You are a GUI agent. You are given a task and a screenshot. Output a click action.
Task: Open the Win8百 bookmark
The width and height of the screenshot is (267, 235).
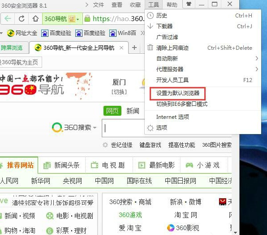[123, 33]
